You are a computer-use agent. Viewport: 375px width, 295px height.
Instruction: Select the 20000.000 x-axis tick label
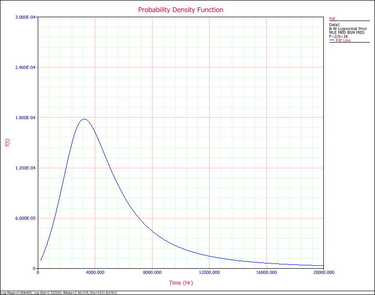click(x=323, y=273)
